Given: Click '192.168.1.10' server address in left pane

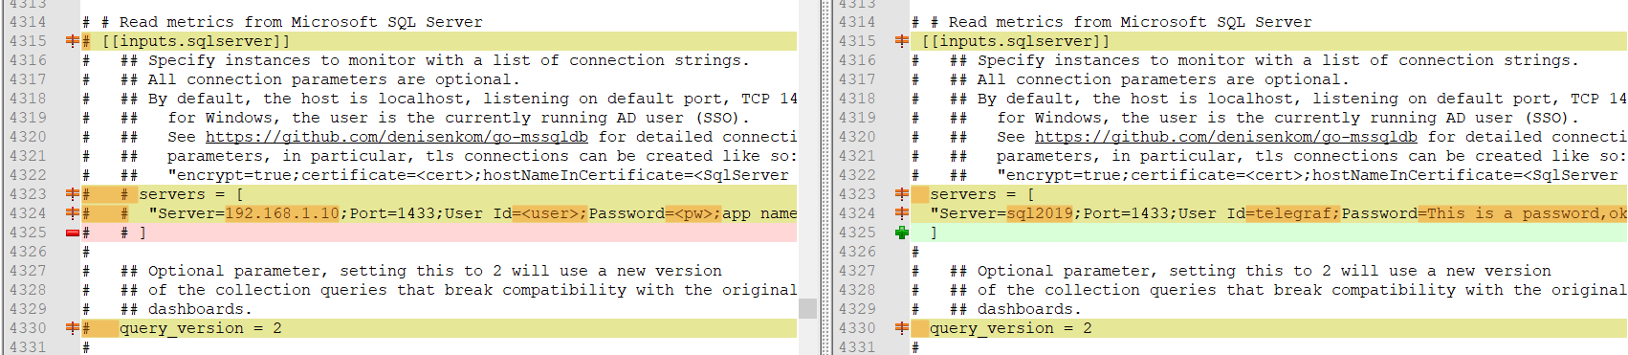Looking at the screenshot, I should (282, 213).
